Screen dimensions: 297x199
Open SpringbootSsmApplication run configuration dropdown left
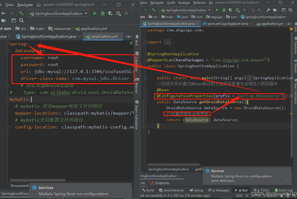(58, 14)
